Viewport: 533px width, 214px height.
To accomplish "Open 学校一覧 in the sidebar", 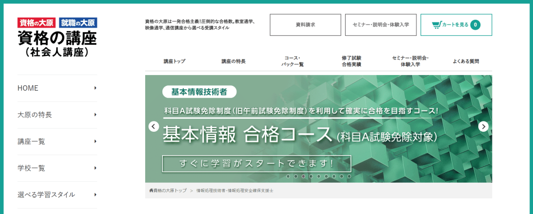I will tap(57, 168).
